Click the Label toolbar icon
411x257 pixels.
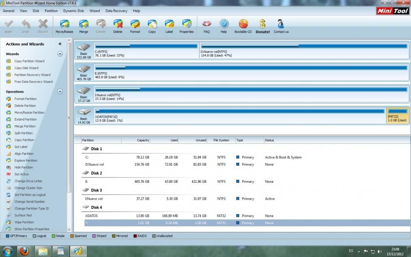[x=169, y=24]
